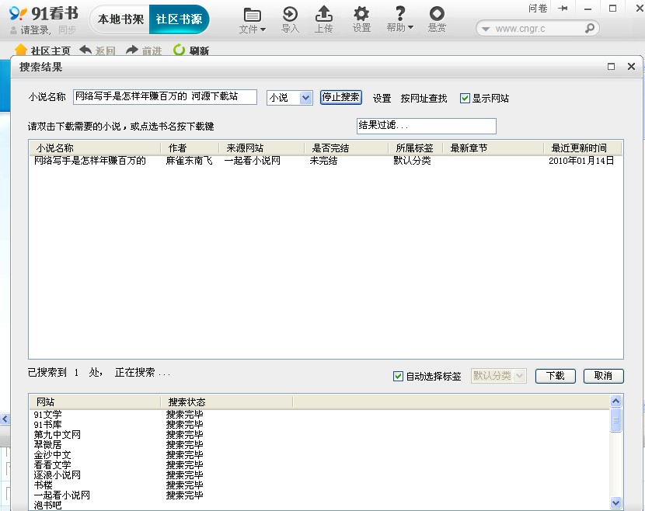
Task: Click the 下载 download button
Action: click(x=555, y=376)
